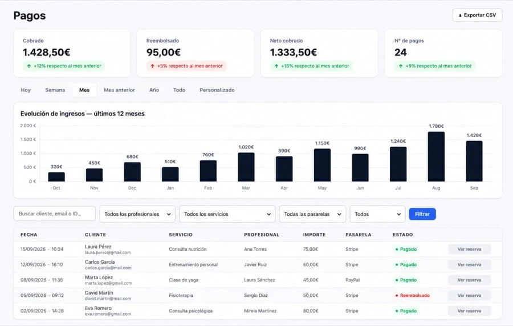Image resolution: width=513 pixels, height=326 pixels.
Task: Select the Hoy period tab
Action: click(x=26, y=90)
